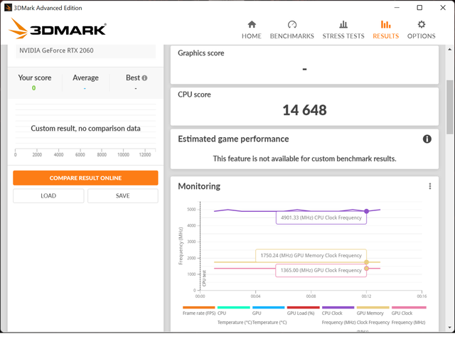Image resolution: width=455 pixels, height=339 pixels.
Task: Click the Custom result, no comparison data text
Action: [85, 129]
